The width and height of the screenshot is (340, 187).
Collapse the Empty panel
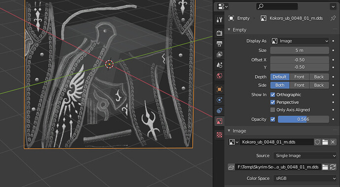(229, 29)
